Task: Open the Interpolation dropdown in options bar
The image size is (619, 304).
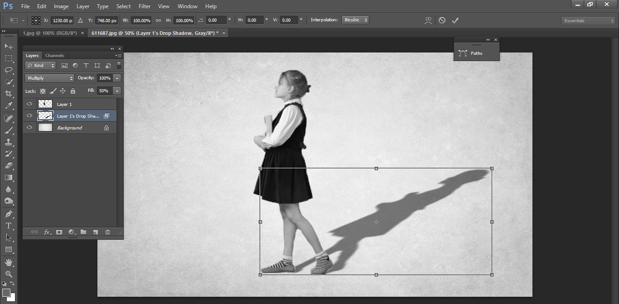Action: pyautogui.click(x=355, y=19)
